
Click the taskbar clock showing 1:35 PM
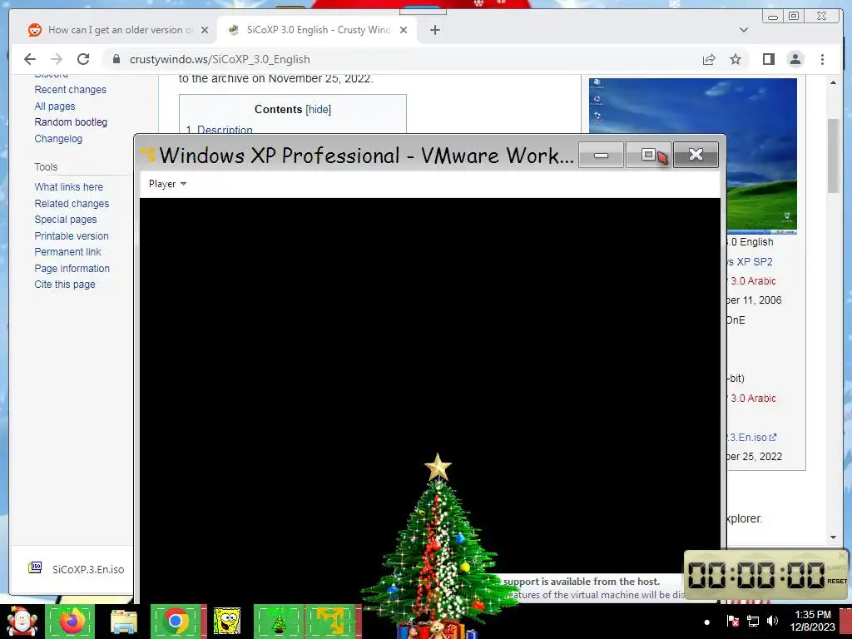point(812,621)
